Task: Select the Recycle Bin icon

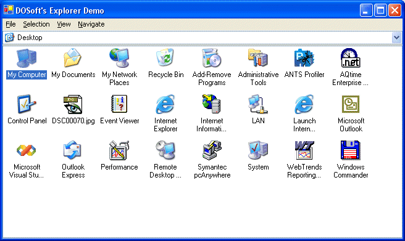Action: [165, 58]
